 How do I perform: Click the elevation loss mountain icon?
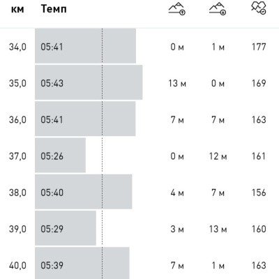tap(218, 9)
